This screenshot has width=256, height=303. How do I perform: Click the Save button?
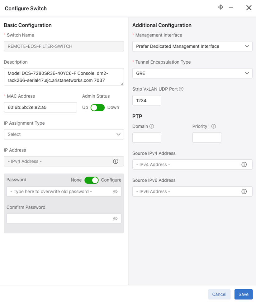point(244,294)
